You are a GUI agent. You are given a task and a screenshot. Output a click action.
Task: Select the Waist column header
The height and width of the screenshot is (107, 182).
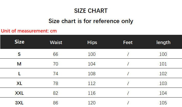(x=56, y=42)
